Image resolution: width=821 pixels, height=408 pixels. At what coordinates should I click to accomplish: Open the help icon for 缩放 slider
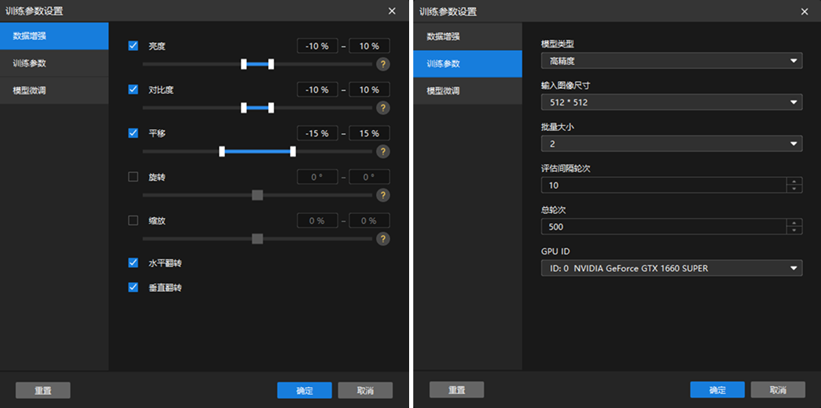(x=384, y=239)
